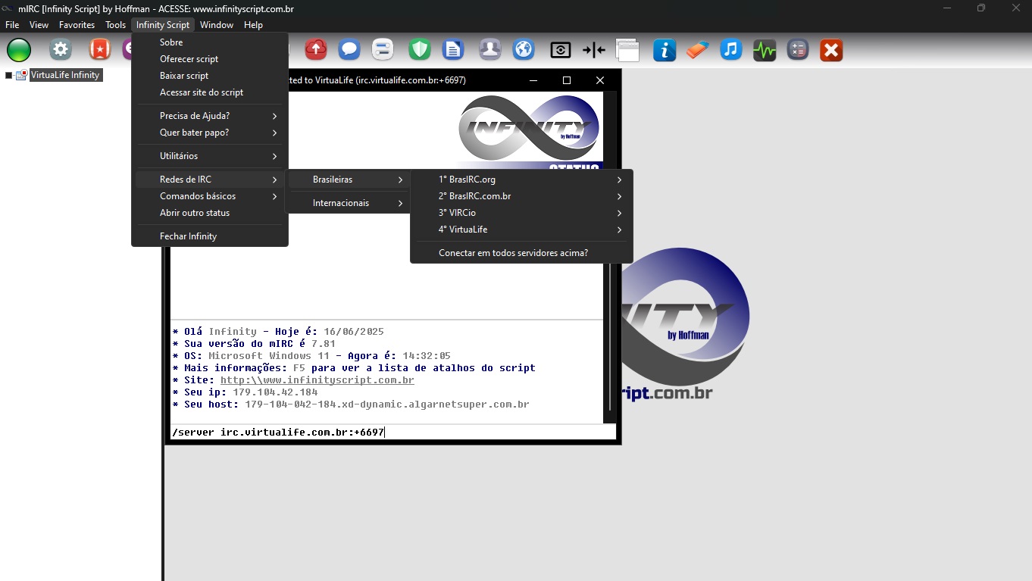Viewport: 1032px width, 581px height.
Task: Open the Favorites menu
Action: tap(77, 25)
